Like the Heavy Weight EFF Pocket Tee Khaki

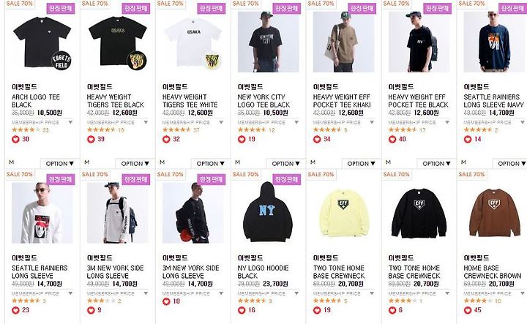tap(317, 139)
